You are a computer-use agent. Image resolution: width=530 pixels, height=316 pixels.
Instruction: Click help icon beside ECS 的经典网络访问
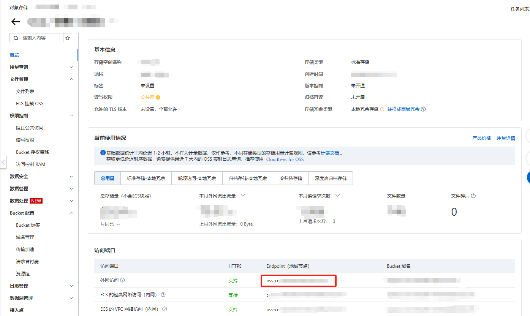[163, 295]
